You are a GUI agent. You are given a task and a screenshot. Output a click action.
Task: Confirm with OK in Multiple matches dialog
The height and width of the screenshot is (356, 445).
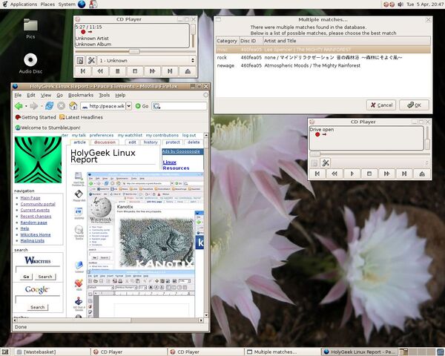pyautogui.click(x=414, y=105)
